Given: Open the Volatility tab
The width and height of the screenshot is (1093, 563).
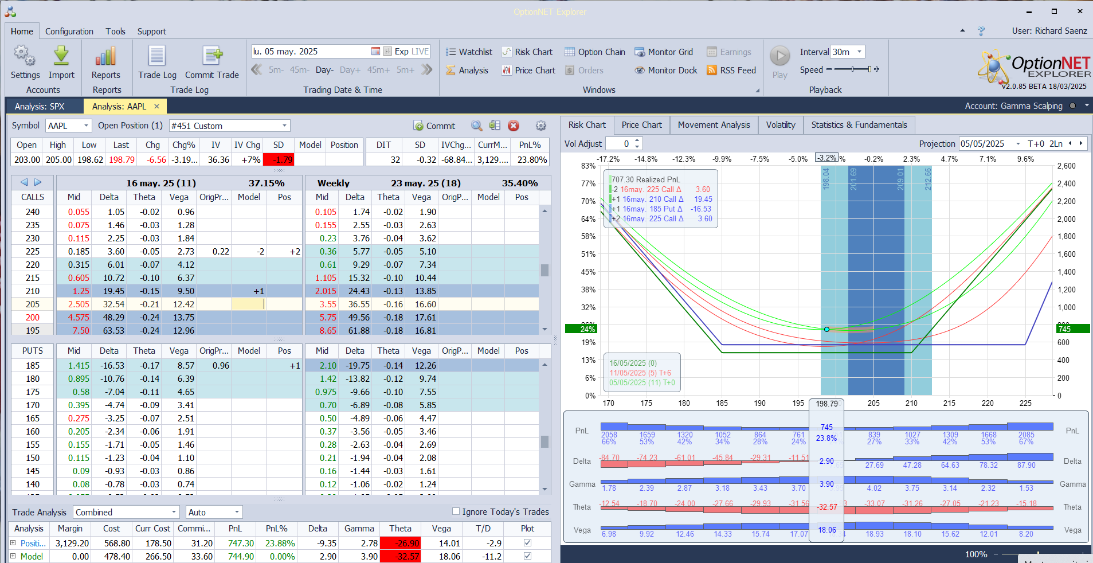Looking at the screenshot, I should [781, 125].
